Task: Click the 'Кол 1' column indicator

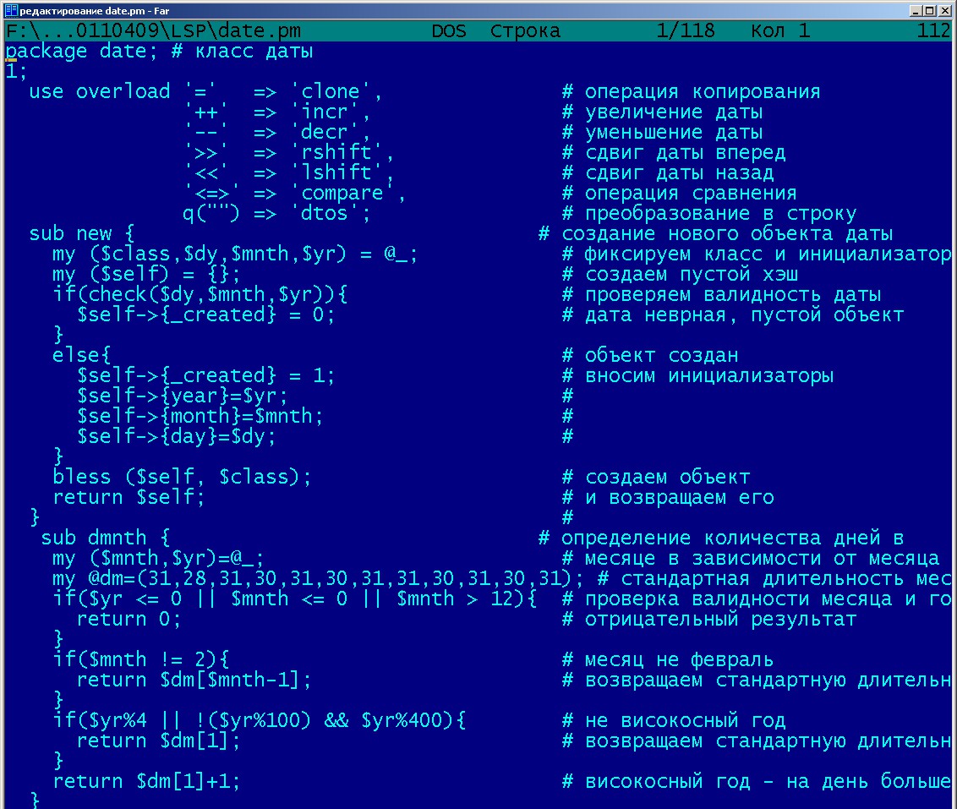Action: (780, 30)
